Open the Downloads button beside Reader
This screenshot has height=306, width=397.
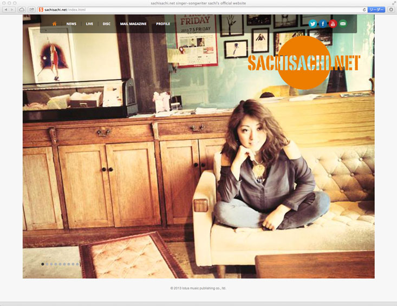coord(391,10)
